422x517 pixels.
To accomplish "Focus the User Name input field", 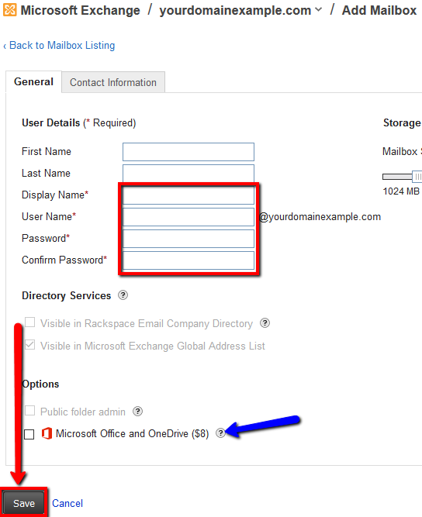I will tap(189, 217).
